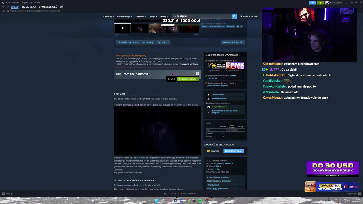The image size is (363, 204).
Task: Click the Xbox controller support icon
Action: tap(208, 107)
